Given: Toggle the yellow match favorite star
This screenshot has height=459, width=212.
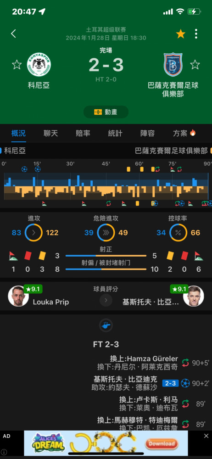Looking at the screenshot, I should click(x=181, y=34).
